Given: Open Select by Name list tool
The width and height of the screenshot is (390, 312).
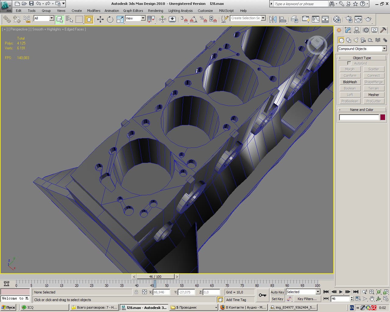Looking at the screenshot, I should 69,19.
